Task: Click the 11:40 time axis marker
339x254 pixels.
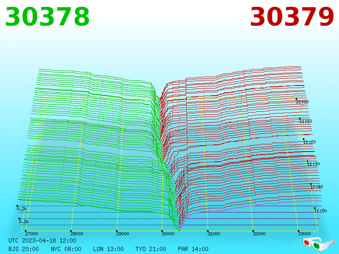Action: click(317, 187)
